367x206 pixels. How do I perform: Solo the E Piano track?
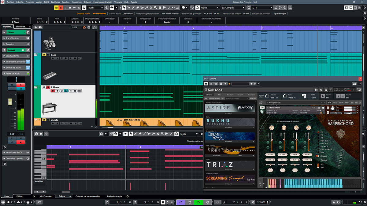click(x=48, y=87)
